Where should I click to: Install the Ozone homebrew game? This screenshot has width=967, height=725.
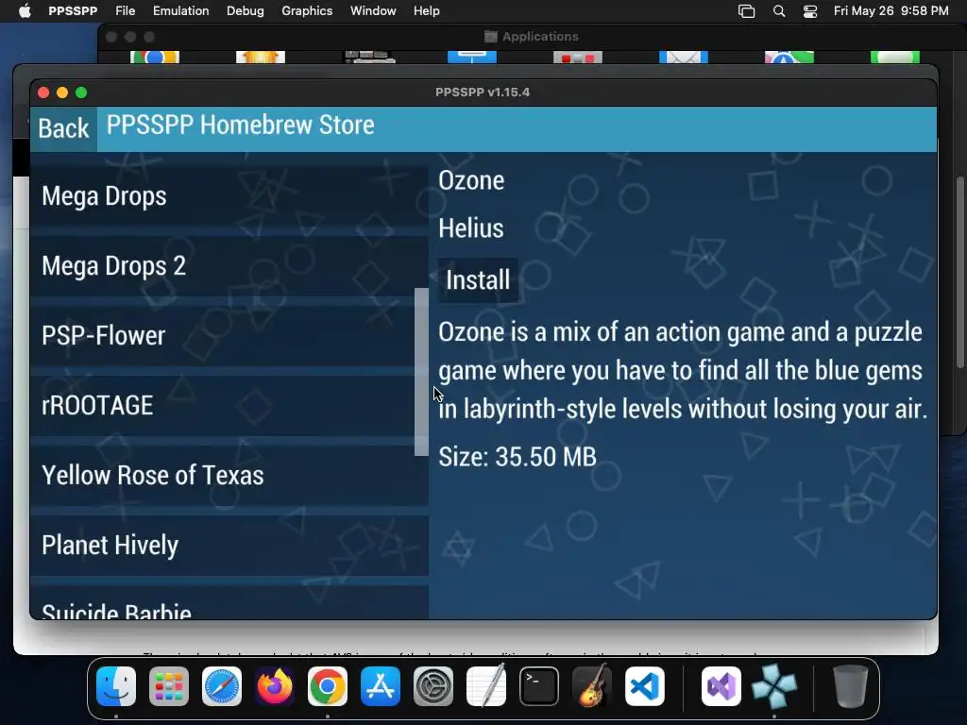tap(478, 279)
